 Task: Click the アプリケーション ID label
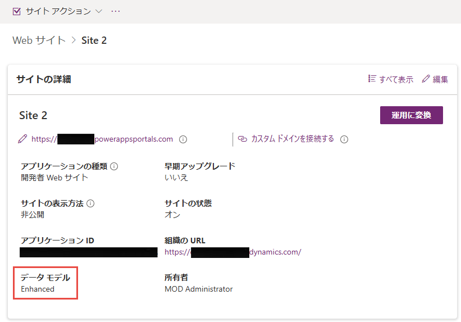(x=57, y=241)
